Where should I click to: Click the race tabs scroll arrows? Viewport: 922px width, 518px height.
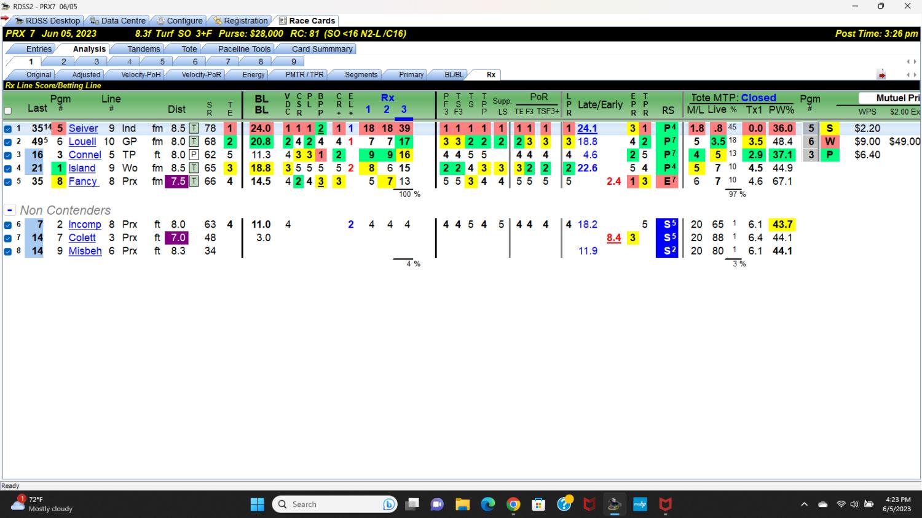coord(912,61)
